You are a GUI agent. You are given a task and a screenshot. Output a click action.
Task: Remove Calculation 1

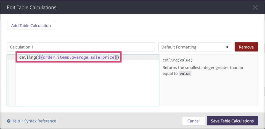point(246,47)
